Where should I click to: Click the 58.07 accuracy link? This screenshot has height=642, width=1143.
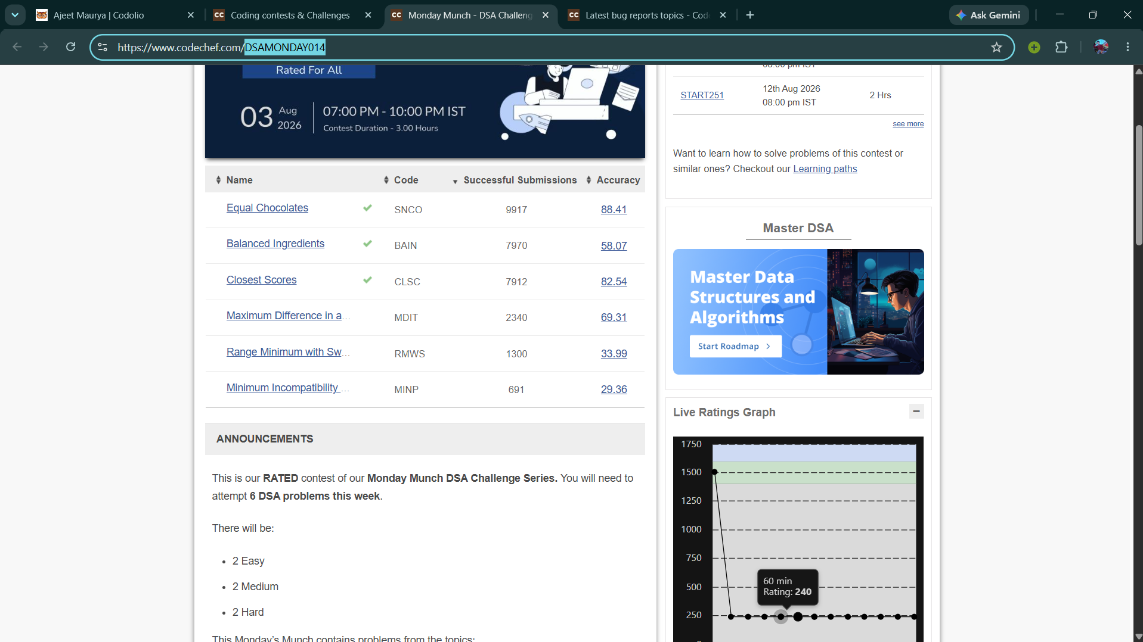coord(614,245)
